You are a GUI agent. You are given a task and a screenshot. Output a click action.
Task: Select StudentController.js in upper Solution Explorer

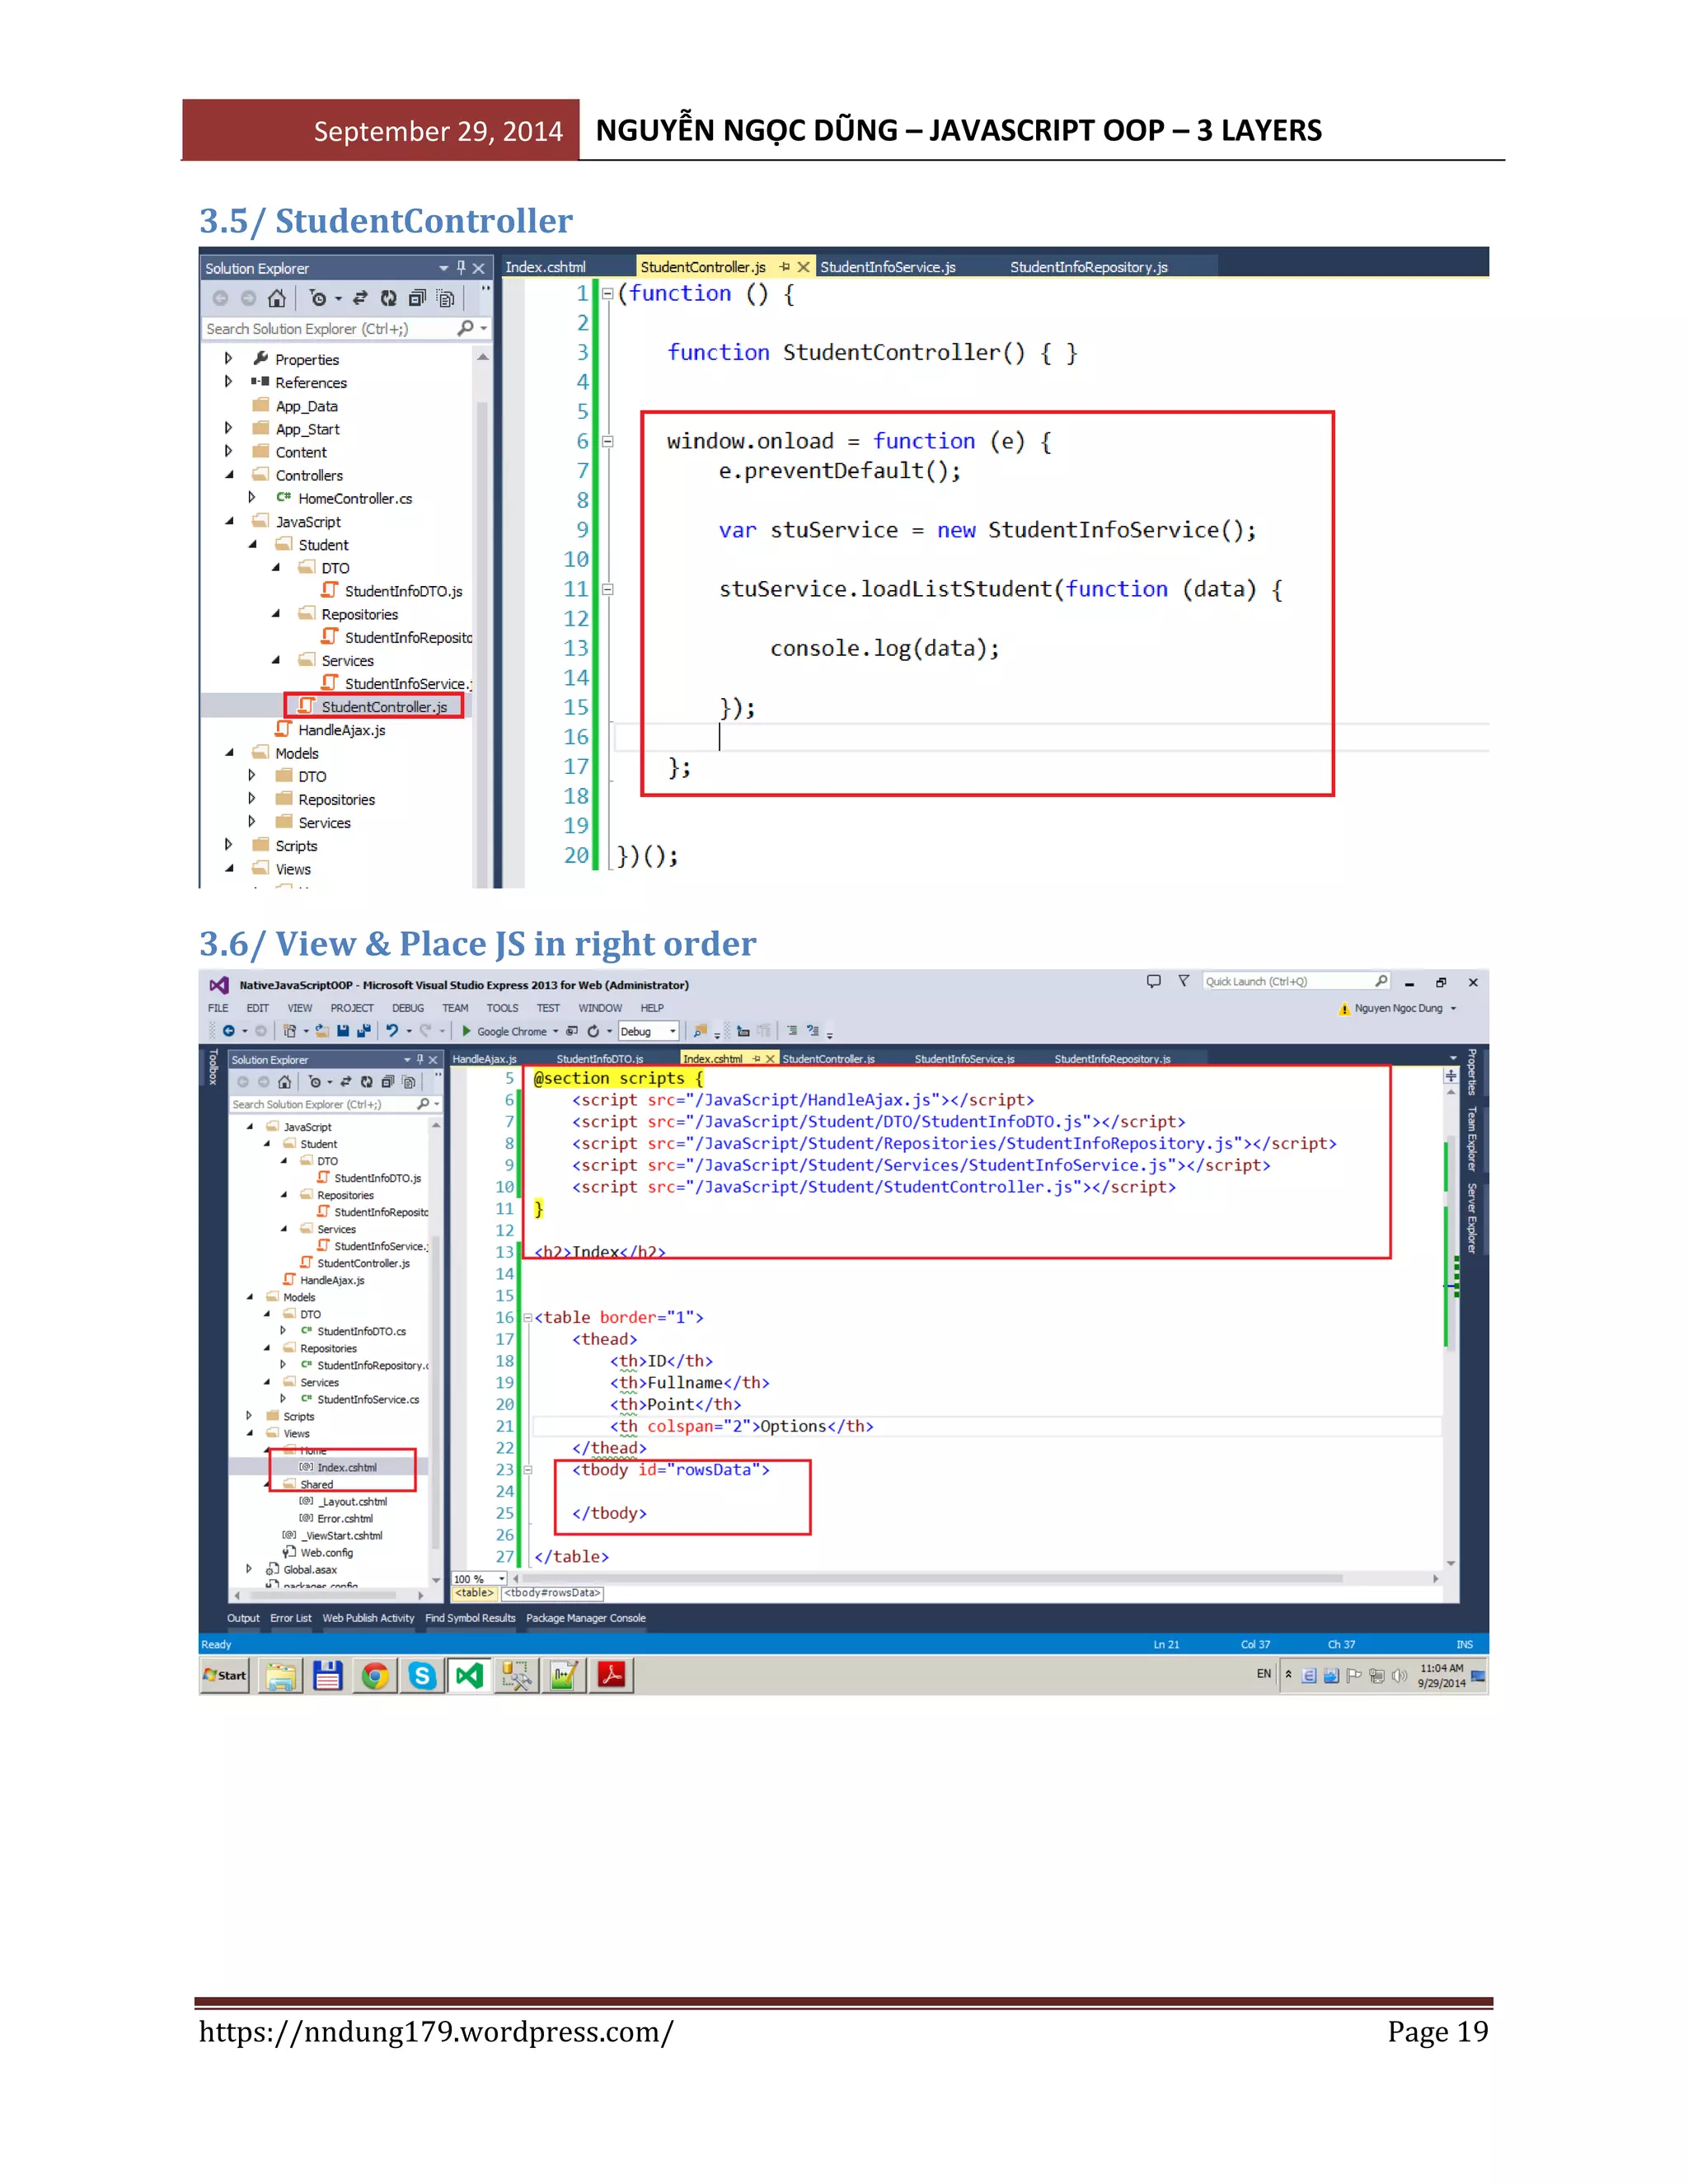[383, 707]
